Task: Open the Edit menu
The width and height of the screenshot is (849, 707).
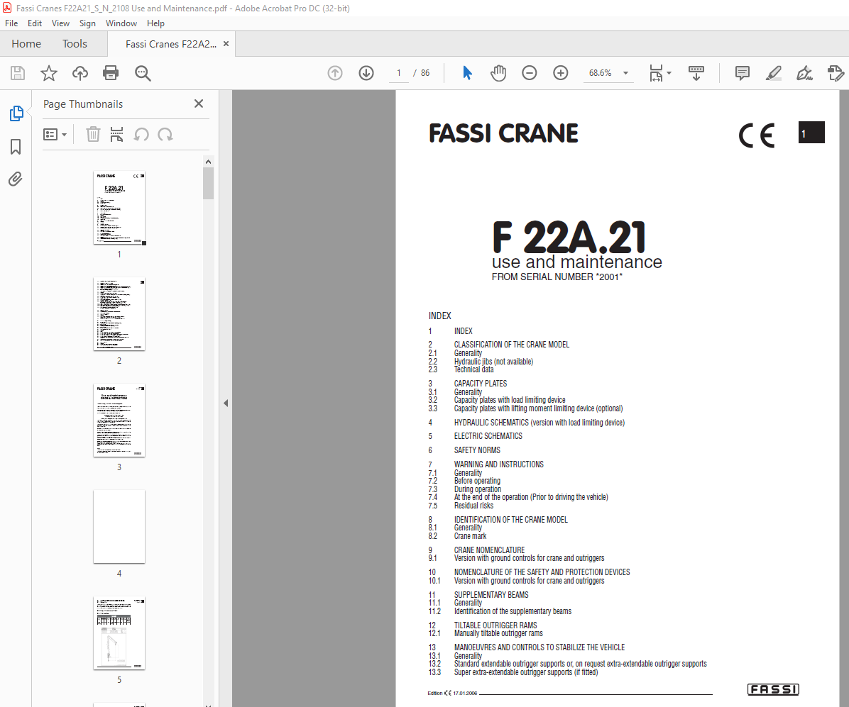Action: 35,23
